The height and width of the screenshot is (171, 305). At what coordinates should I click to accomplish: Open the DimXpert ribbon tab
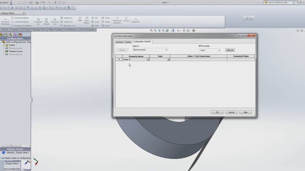[26, 29]
